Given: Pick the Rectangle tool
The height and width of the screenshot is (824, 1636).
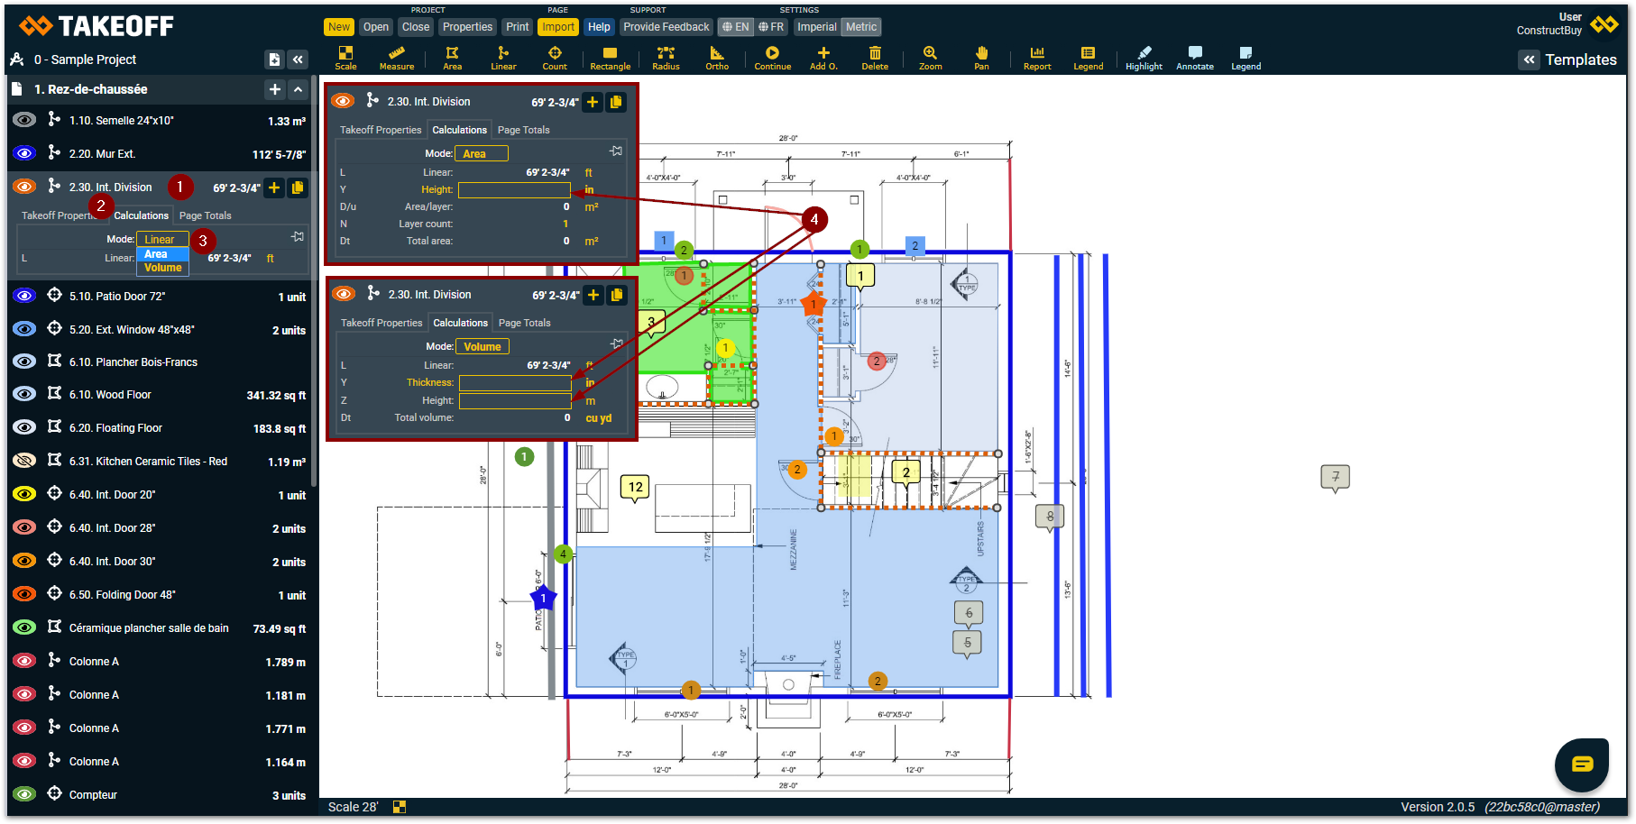Looking at the screenshot, I should [610, 58].
